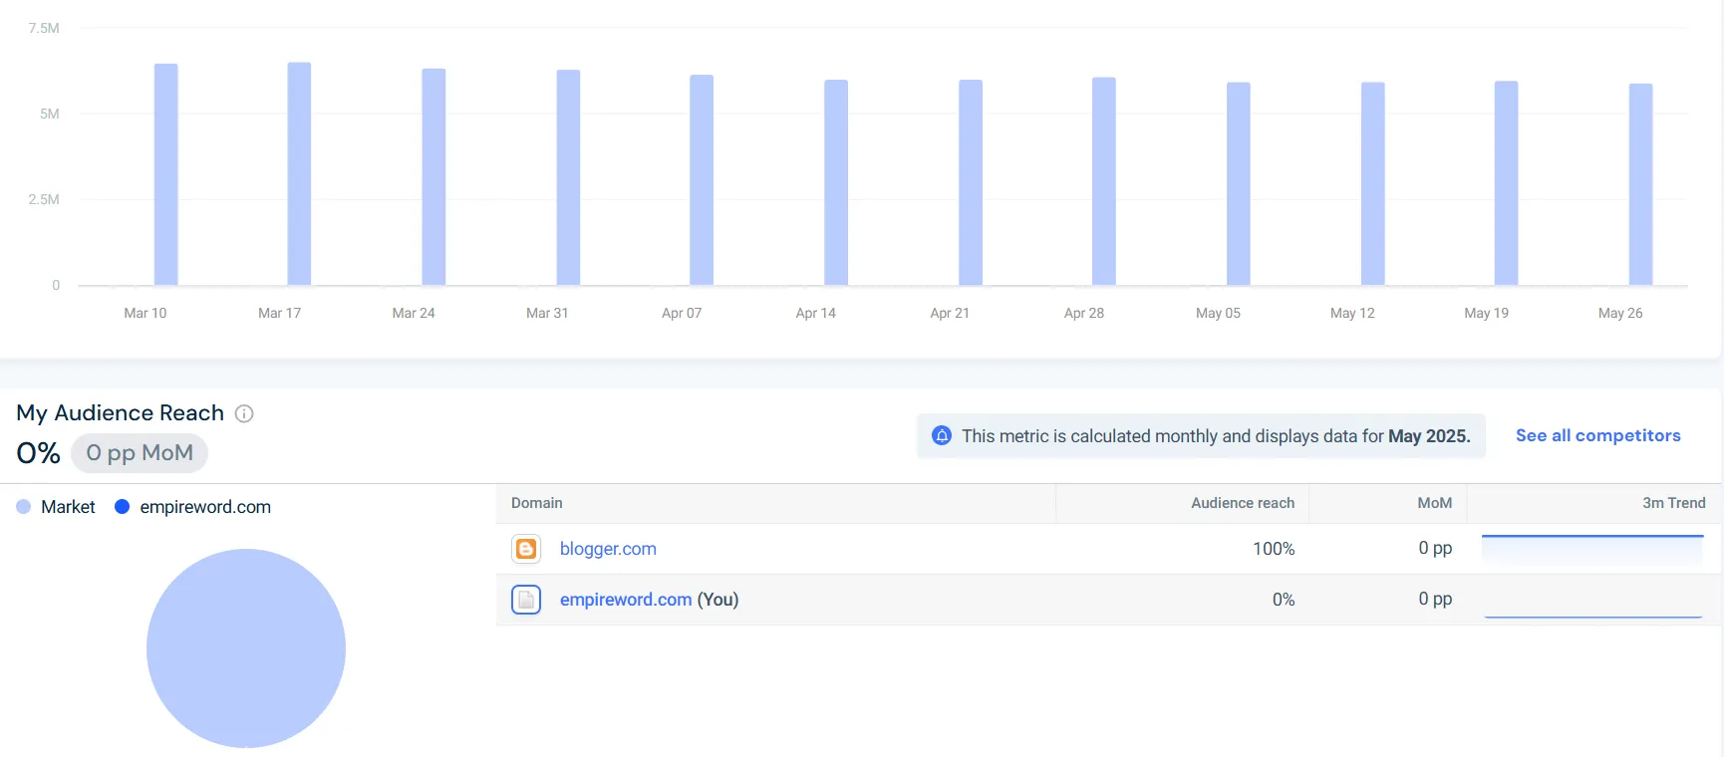
Task: Select the May 26 bar in chart
Action: pyautogui.click(x=1640, y=184)
